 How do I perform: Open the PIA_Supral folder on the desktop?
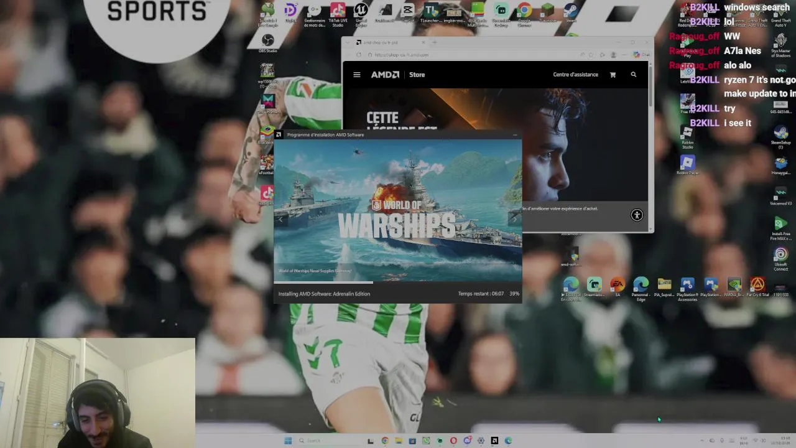(664, 287)
